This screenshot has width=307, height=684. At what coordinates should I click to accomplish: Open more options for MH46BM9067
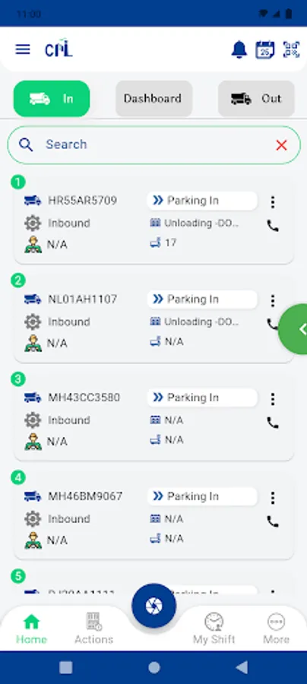[273, 498]
